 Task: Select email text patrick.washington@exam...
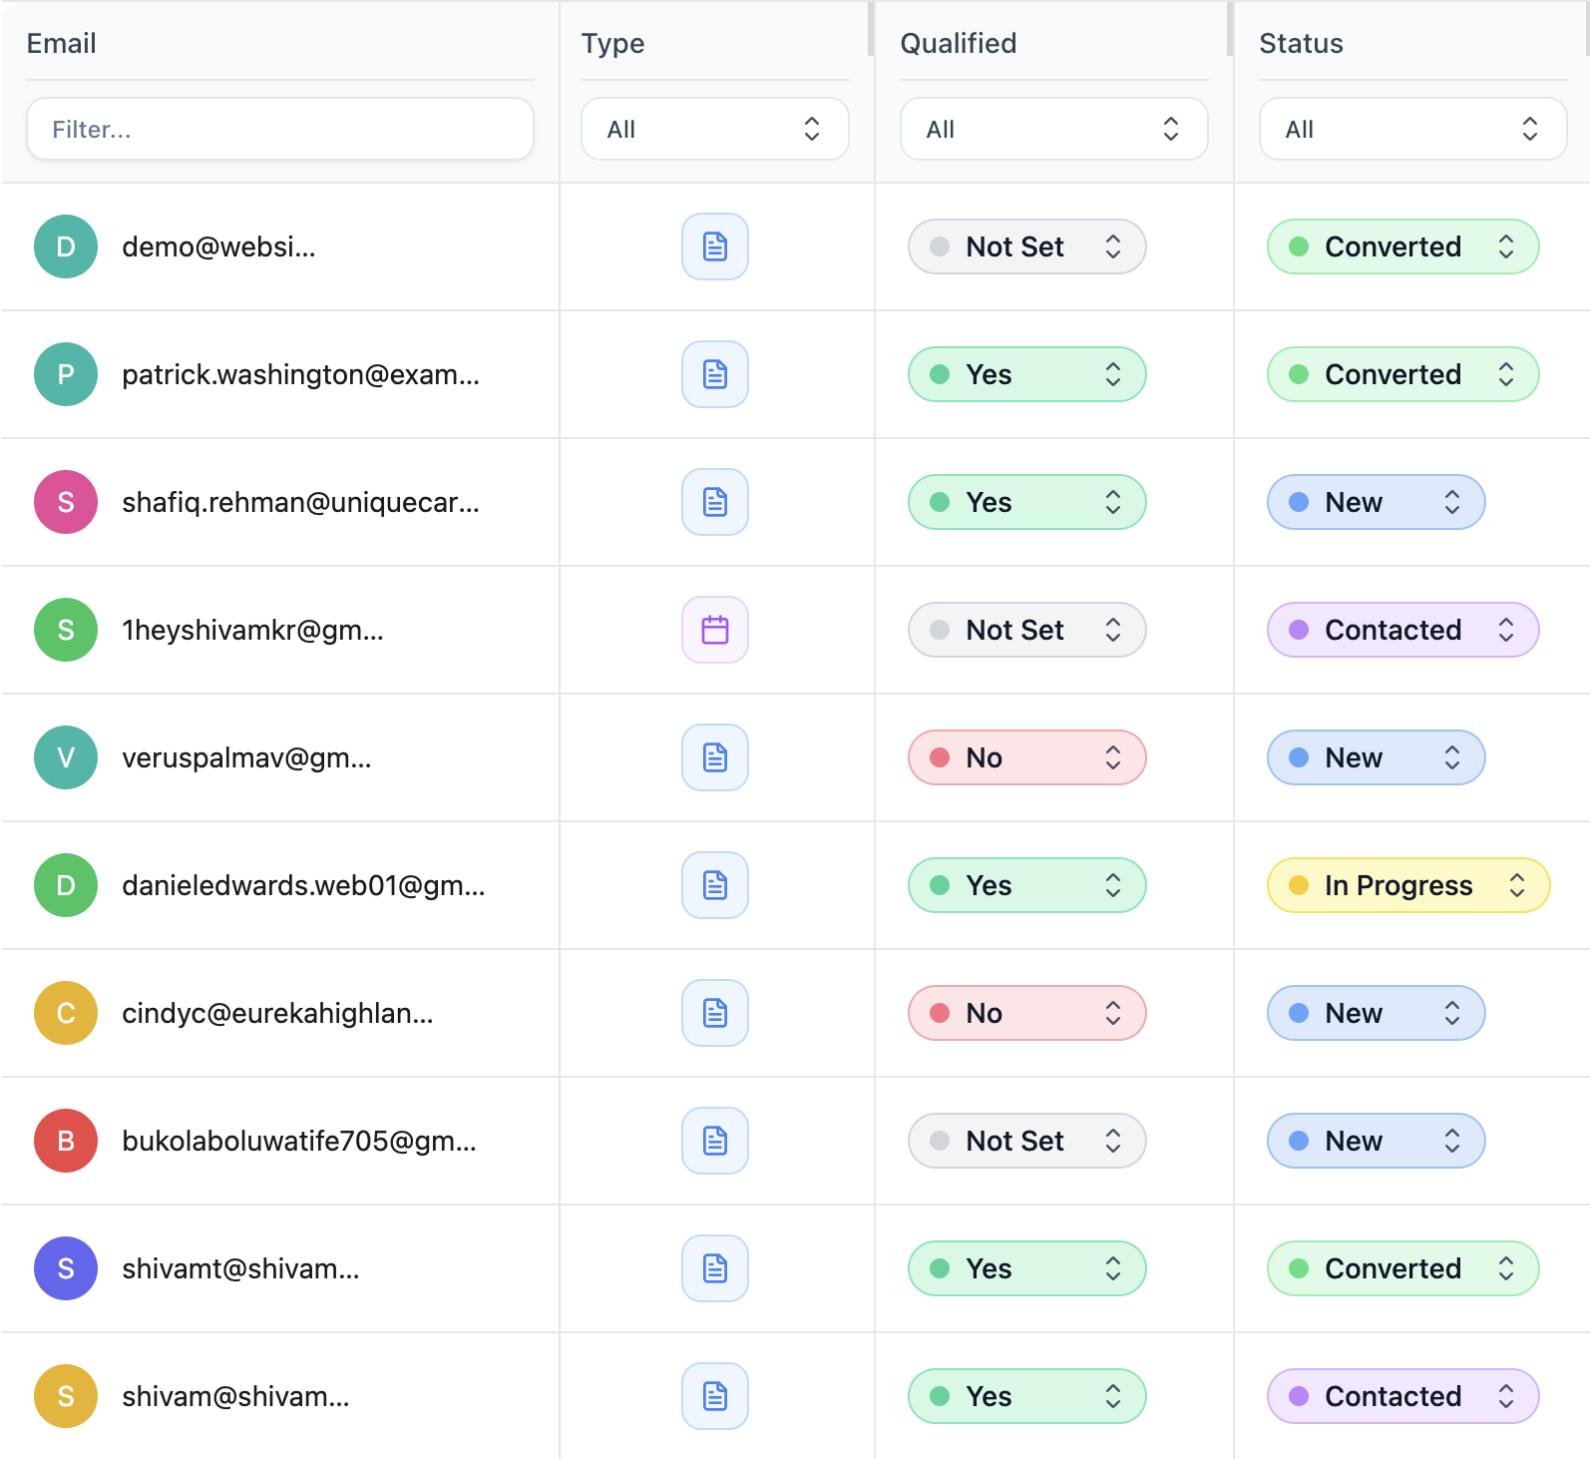(x=301, y=374)
